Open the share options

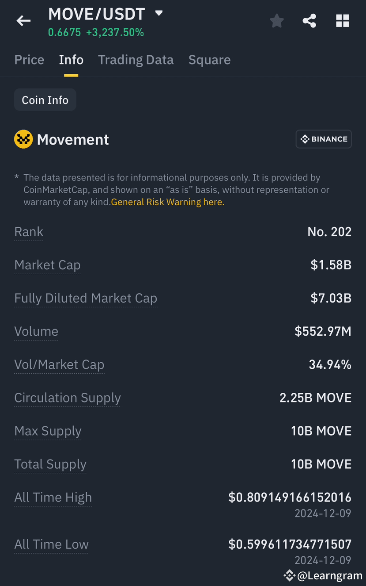coord(309,20)
